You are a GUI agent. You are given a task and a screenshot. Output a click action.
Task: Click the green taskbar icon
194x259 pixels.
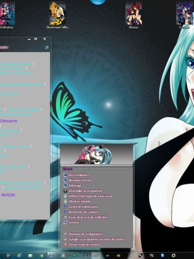(74, 255)
